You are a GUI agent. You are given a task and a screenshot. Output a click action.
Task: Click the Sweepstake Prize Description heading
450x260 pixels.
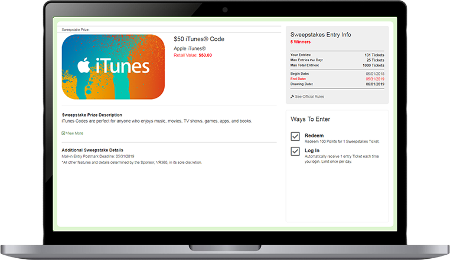click(92, 114)
